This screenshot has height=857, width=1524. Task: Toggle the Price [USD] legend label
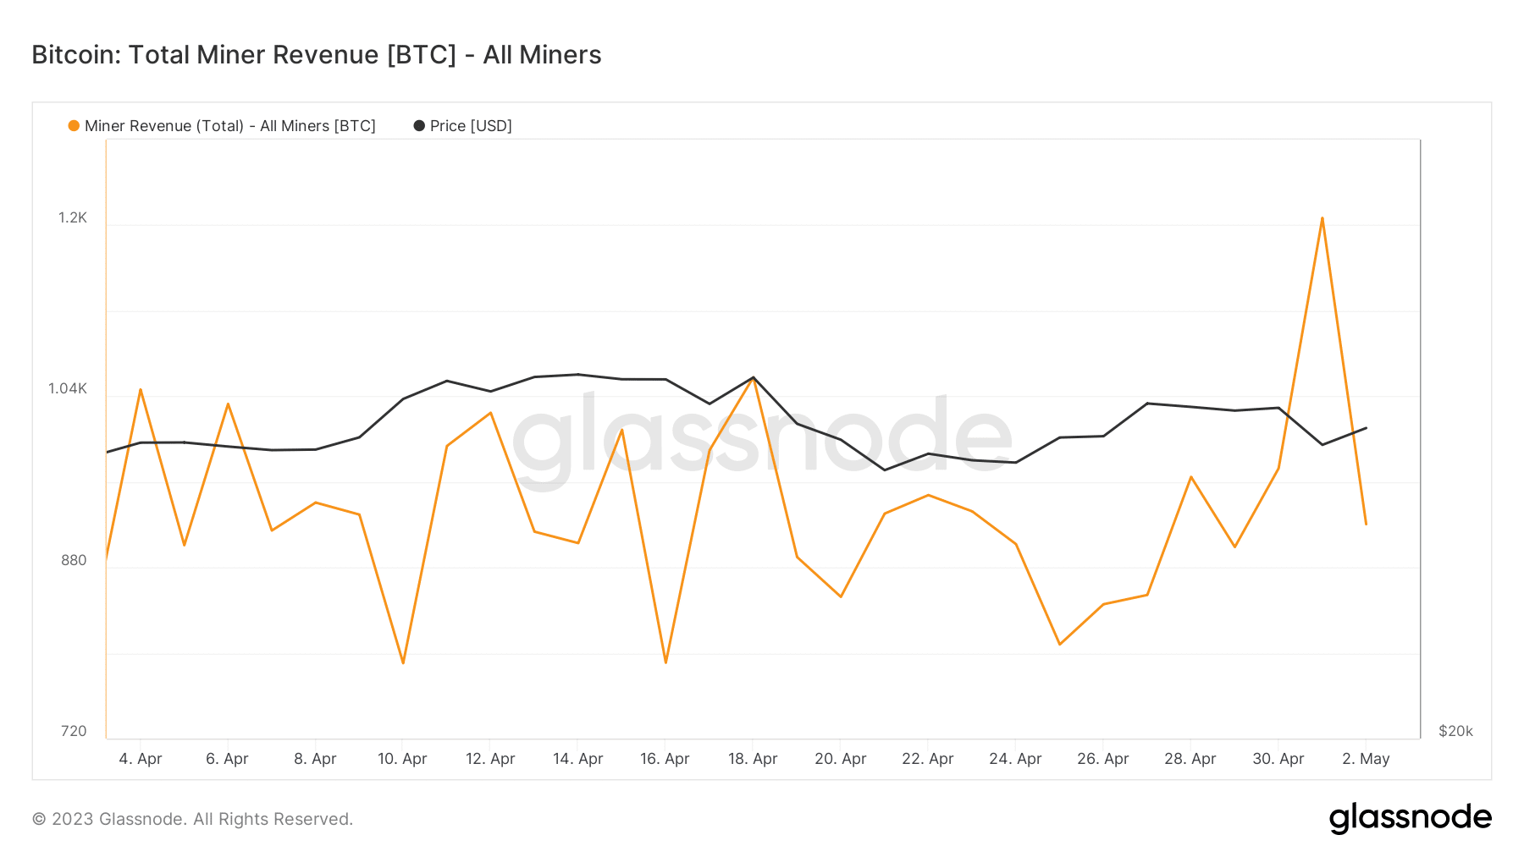point(471,126)
